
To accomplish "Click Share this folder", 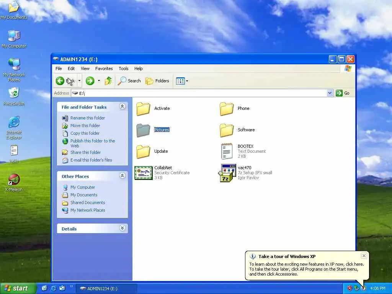I will tap(85, 152).
